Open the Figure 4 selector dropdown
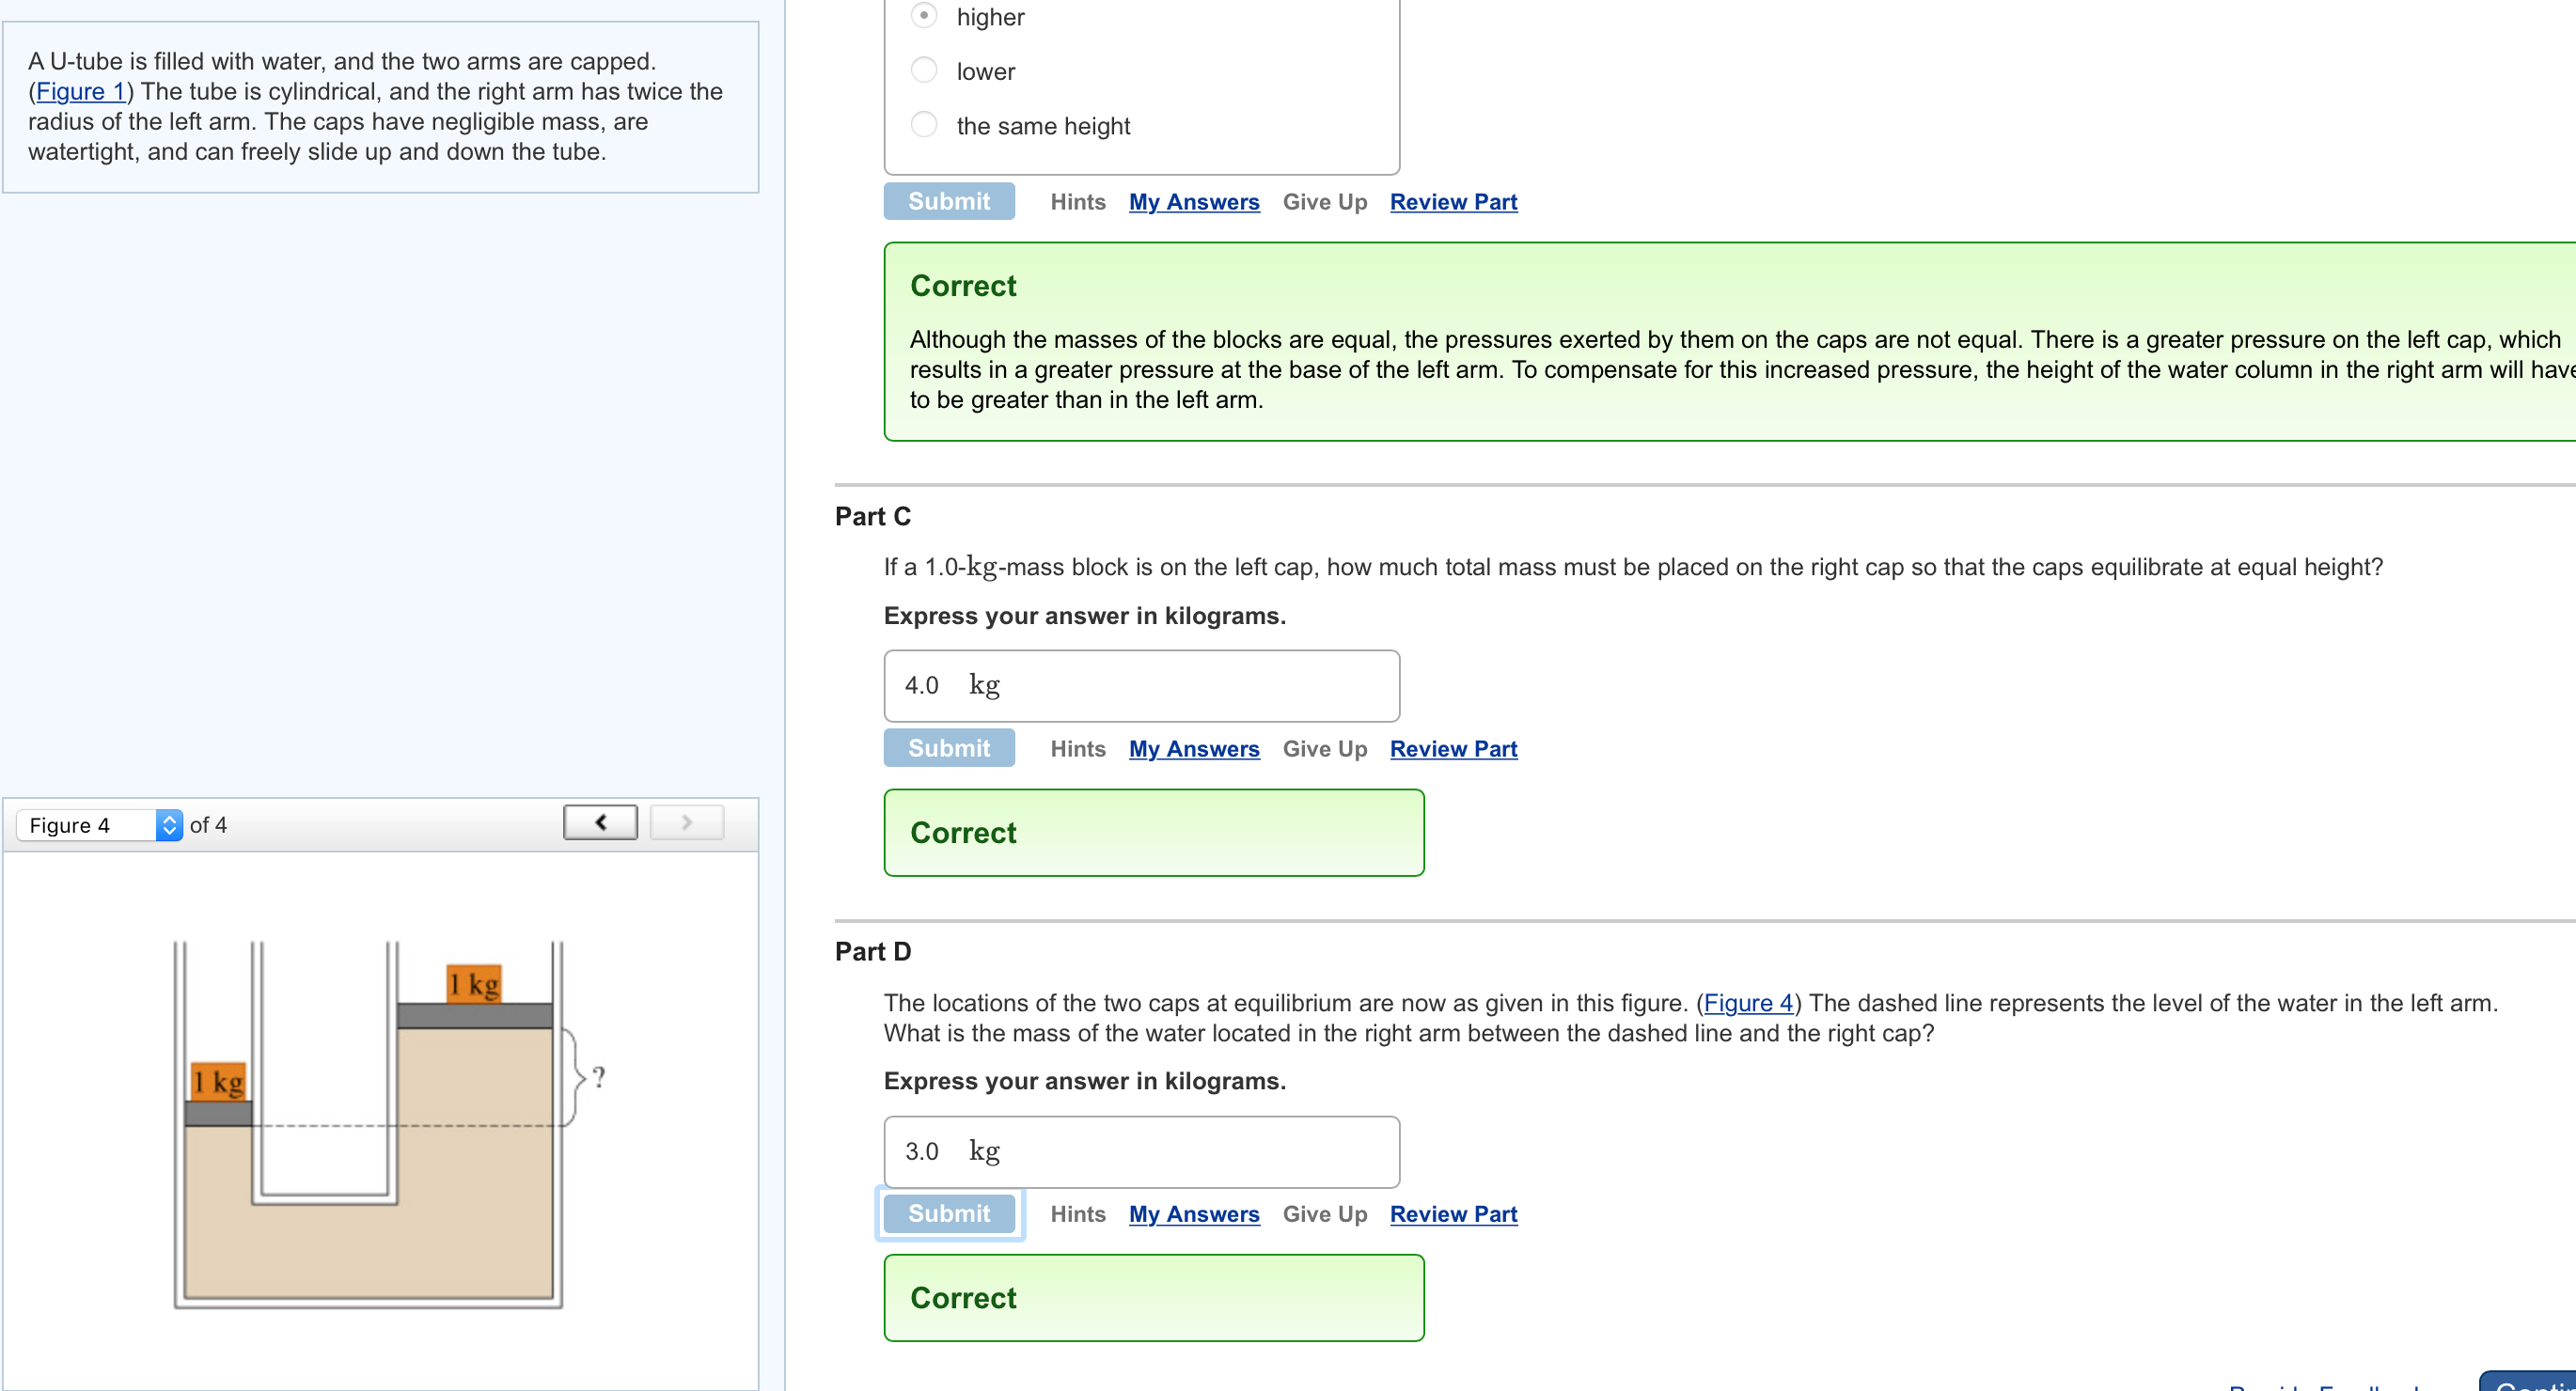Image resolution: width=2576 pixels, height=1391 pixels. pyautogui.click(x=100, y=825)
